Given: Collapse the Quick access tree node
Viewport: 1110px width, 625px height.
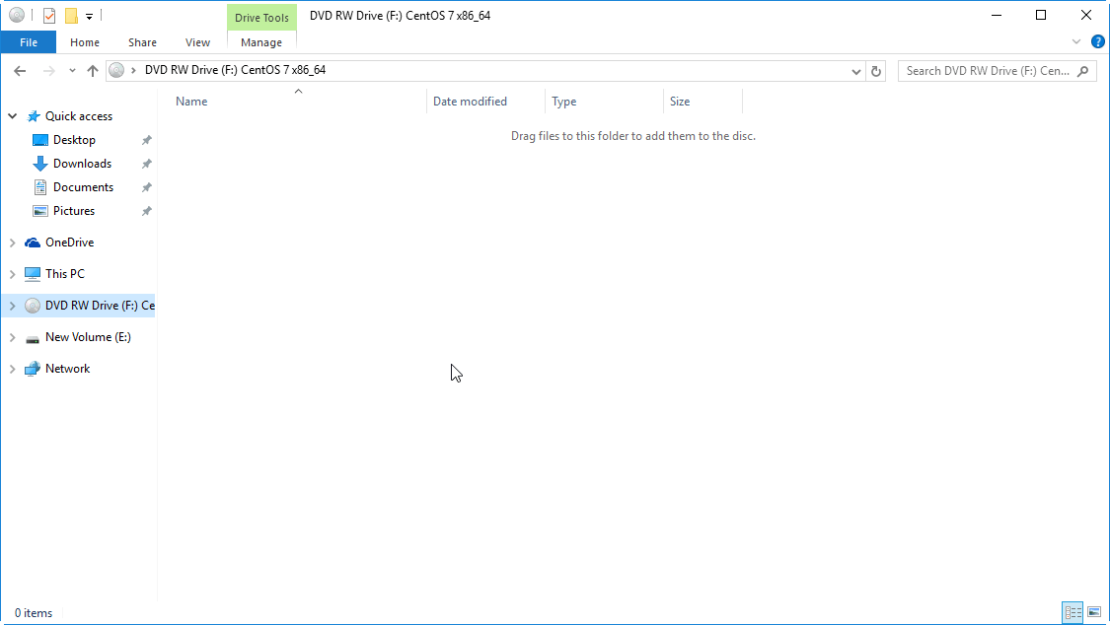Looking at the screenshot, I should coord(13,116).
